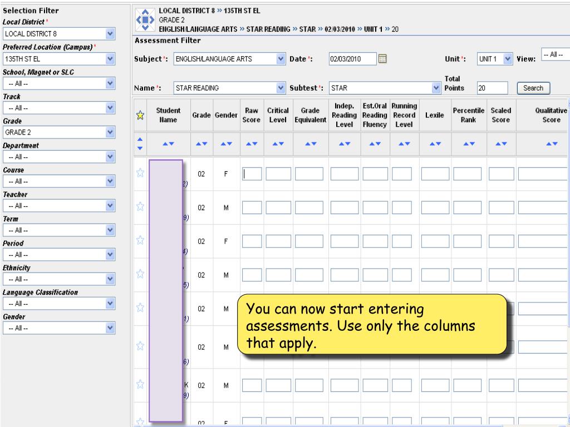Open Grade filter dropdown
Image resolution: width=570 pixels, height=427 pixels.
point(59,132)
